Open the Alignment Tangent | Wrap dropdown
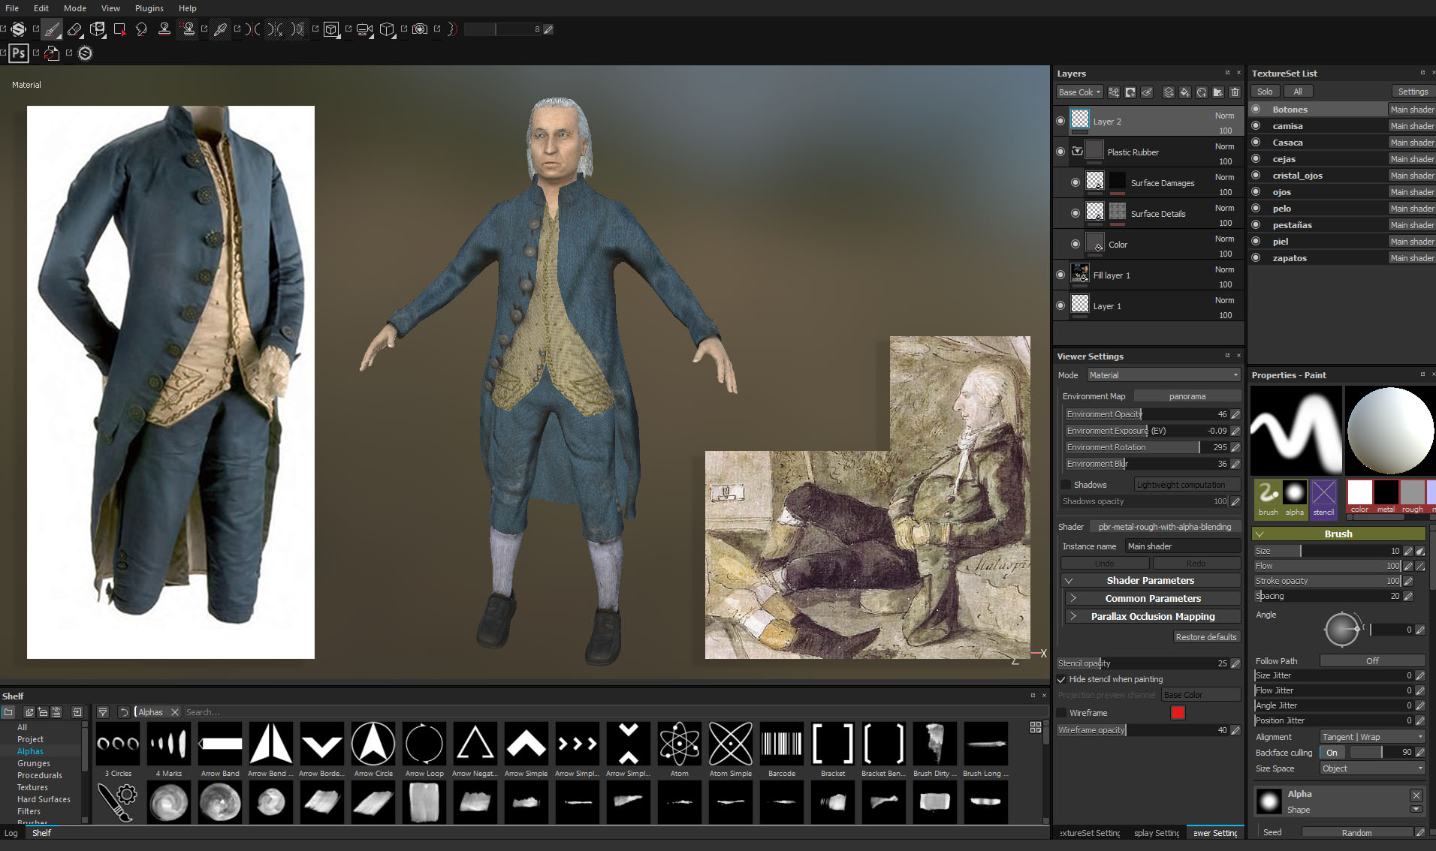Screen dimensions: 1436x851 tap(1371, 737)
